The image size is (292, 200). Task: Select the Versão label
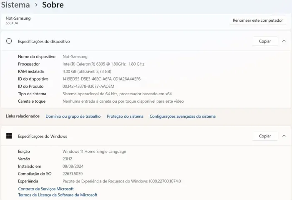[24, 159]
